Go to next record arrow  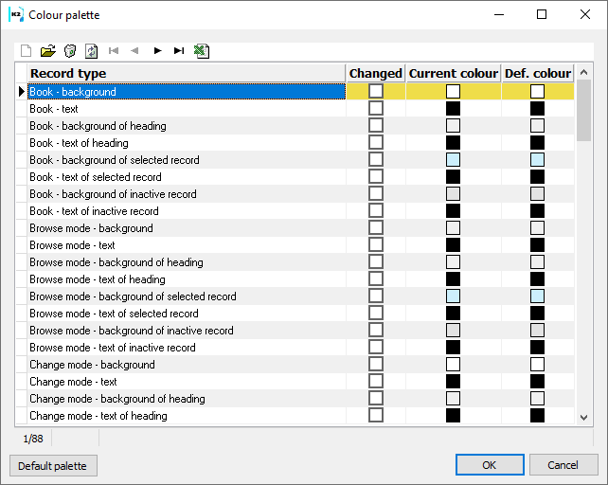[x=157, y=51]
